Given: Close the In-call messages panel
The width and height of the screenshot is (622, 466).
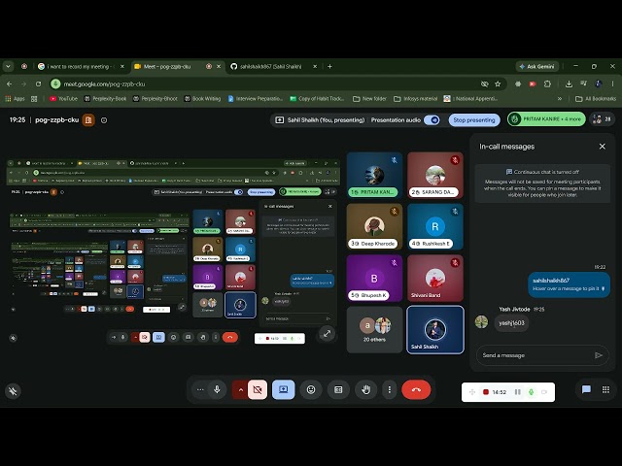Looking at the screenshot, I should [603, 147].
